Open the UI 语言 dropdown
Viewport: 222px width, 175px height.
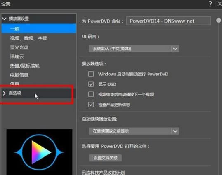(x=134, y=49)
